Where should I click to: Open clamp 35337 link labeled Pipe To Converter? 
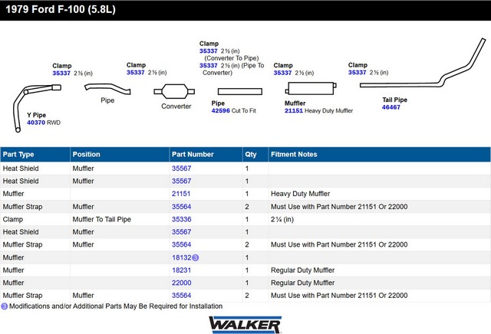(x=208, y=65)
